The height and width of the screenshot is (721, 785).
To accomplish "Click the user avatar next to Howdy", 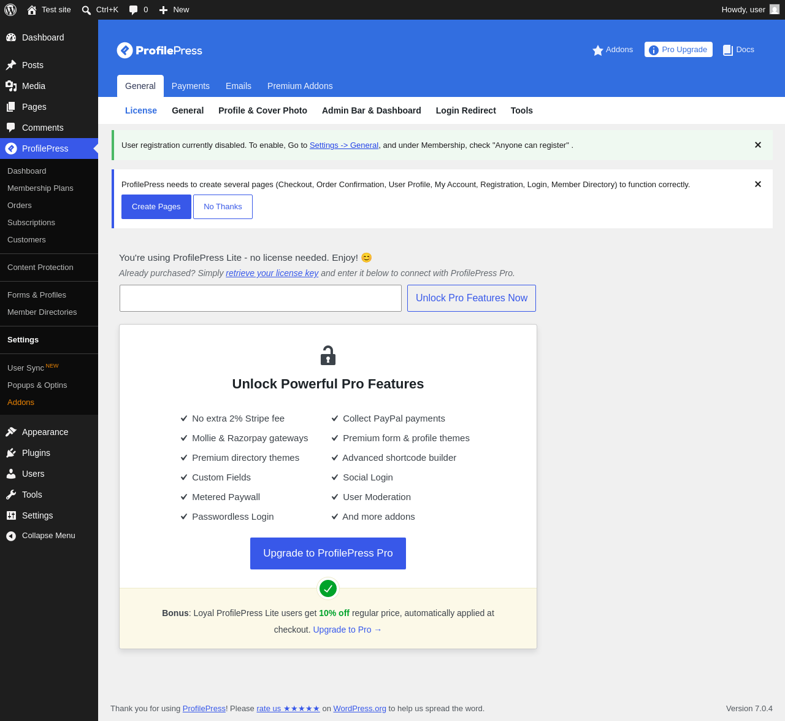I will pos(775,9).
